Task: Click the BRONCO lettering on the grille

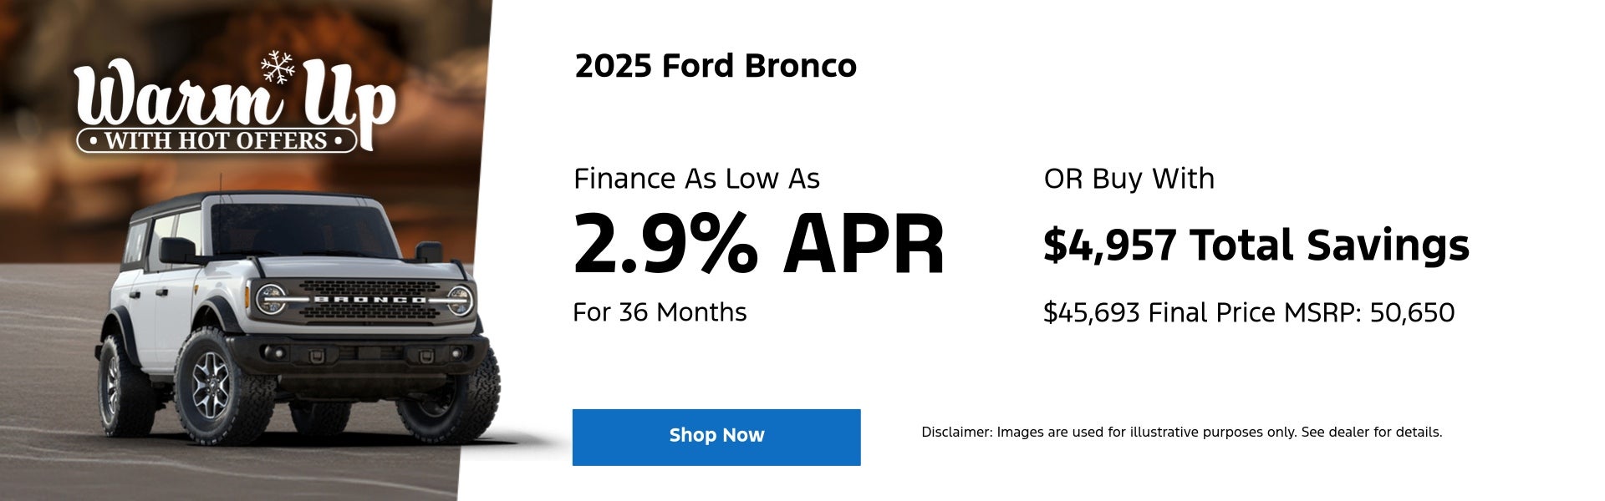Action: 369,299
